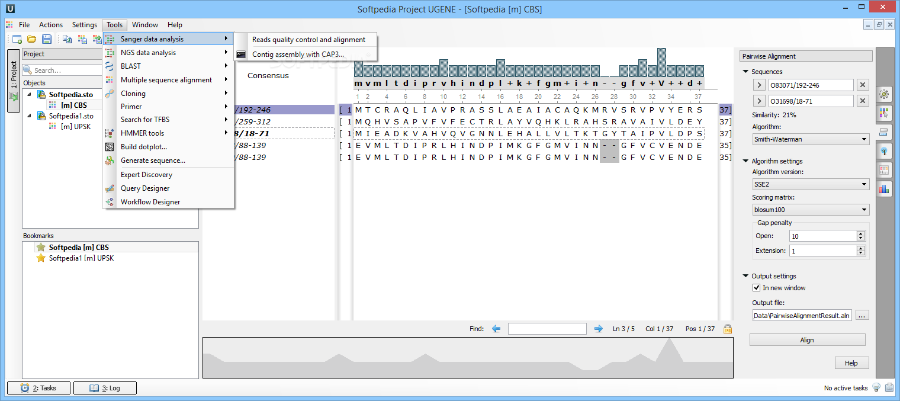This screenshot has width=900, height=401.
Task: Click the lock icon beside Pos 1 / 37
Action: (727, 329)
